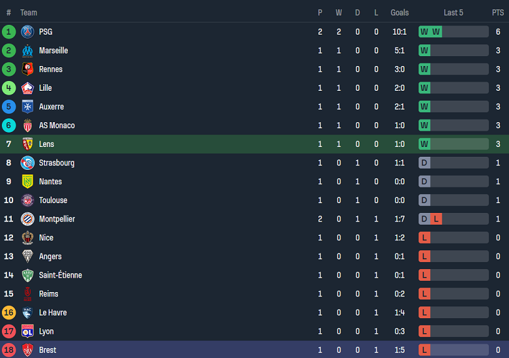Click the Le Havre crest icon
The width and height of the screenshot is (509, 358).
pyautogui.click(x=27, y=313)
